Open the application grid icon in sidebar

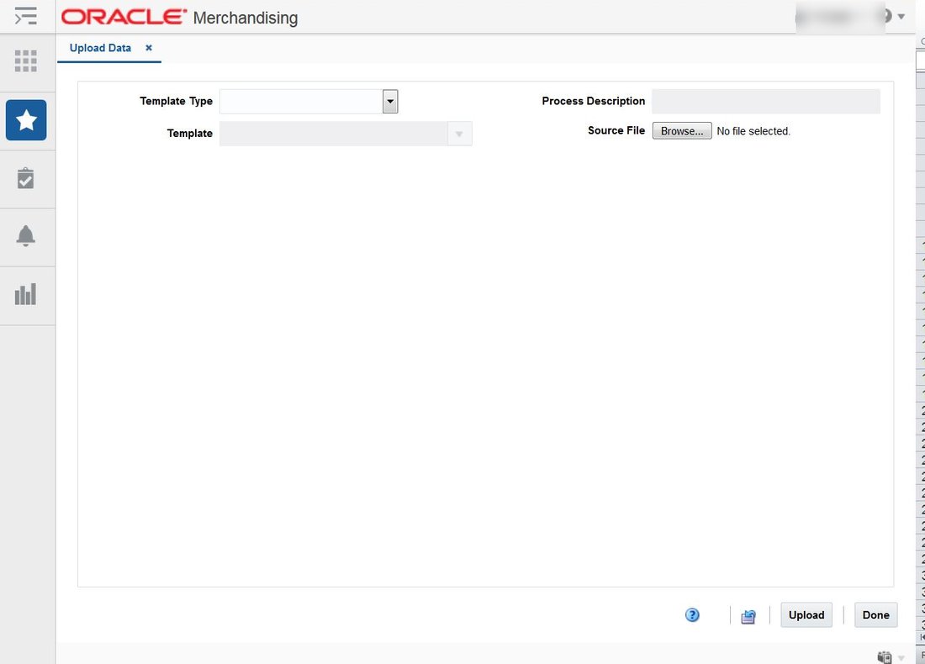click(x=26, y=61)
